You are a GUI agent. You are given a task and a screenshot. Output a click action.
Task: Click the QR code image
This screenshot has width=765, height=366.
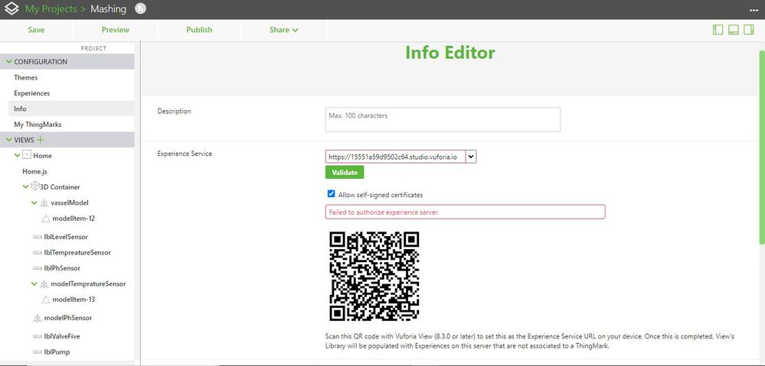pos(374,276)
